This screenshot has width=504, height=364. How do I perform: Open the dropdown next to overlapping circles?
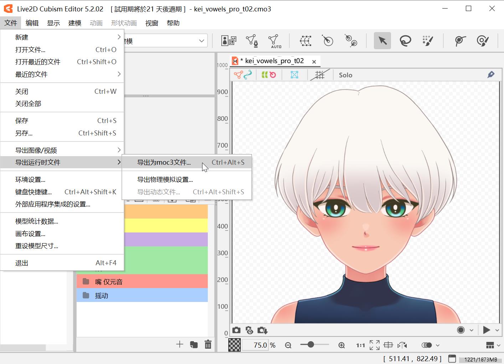click(x=438, y=345)
